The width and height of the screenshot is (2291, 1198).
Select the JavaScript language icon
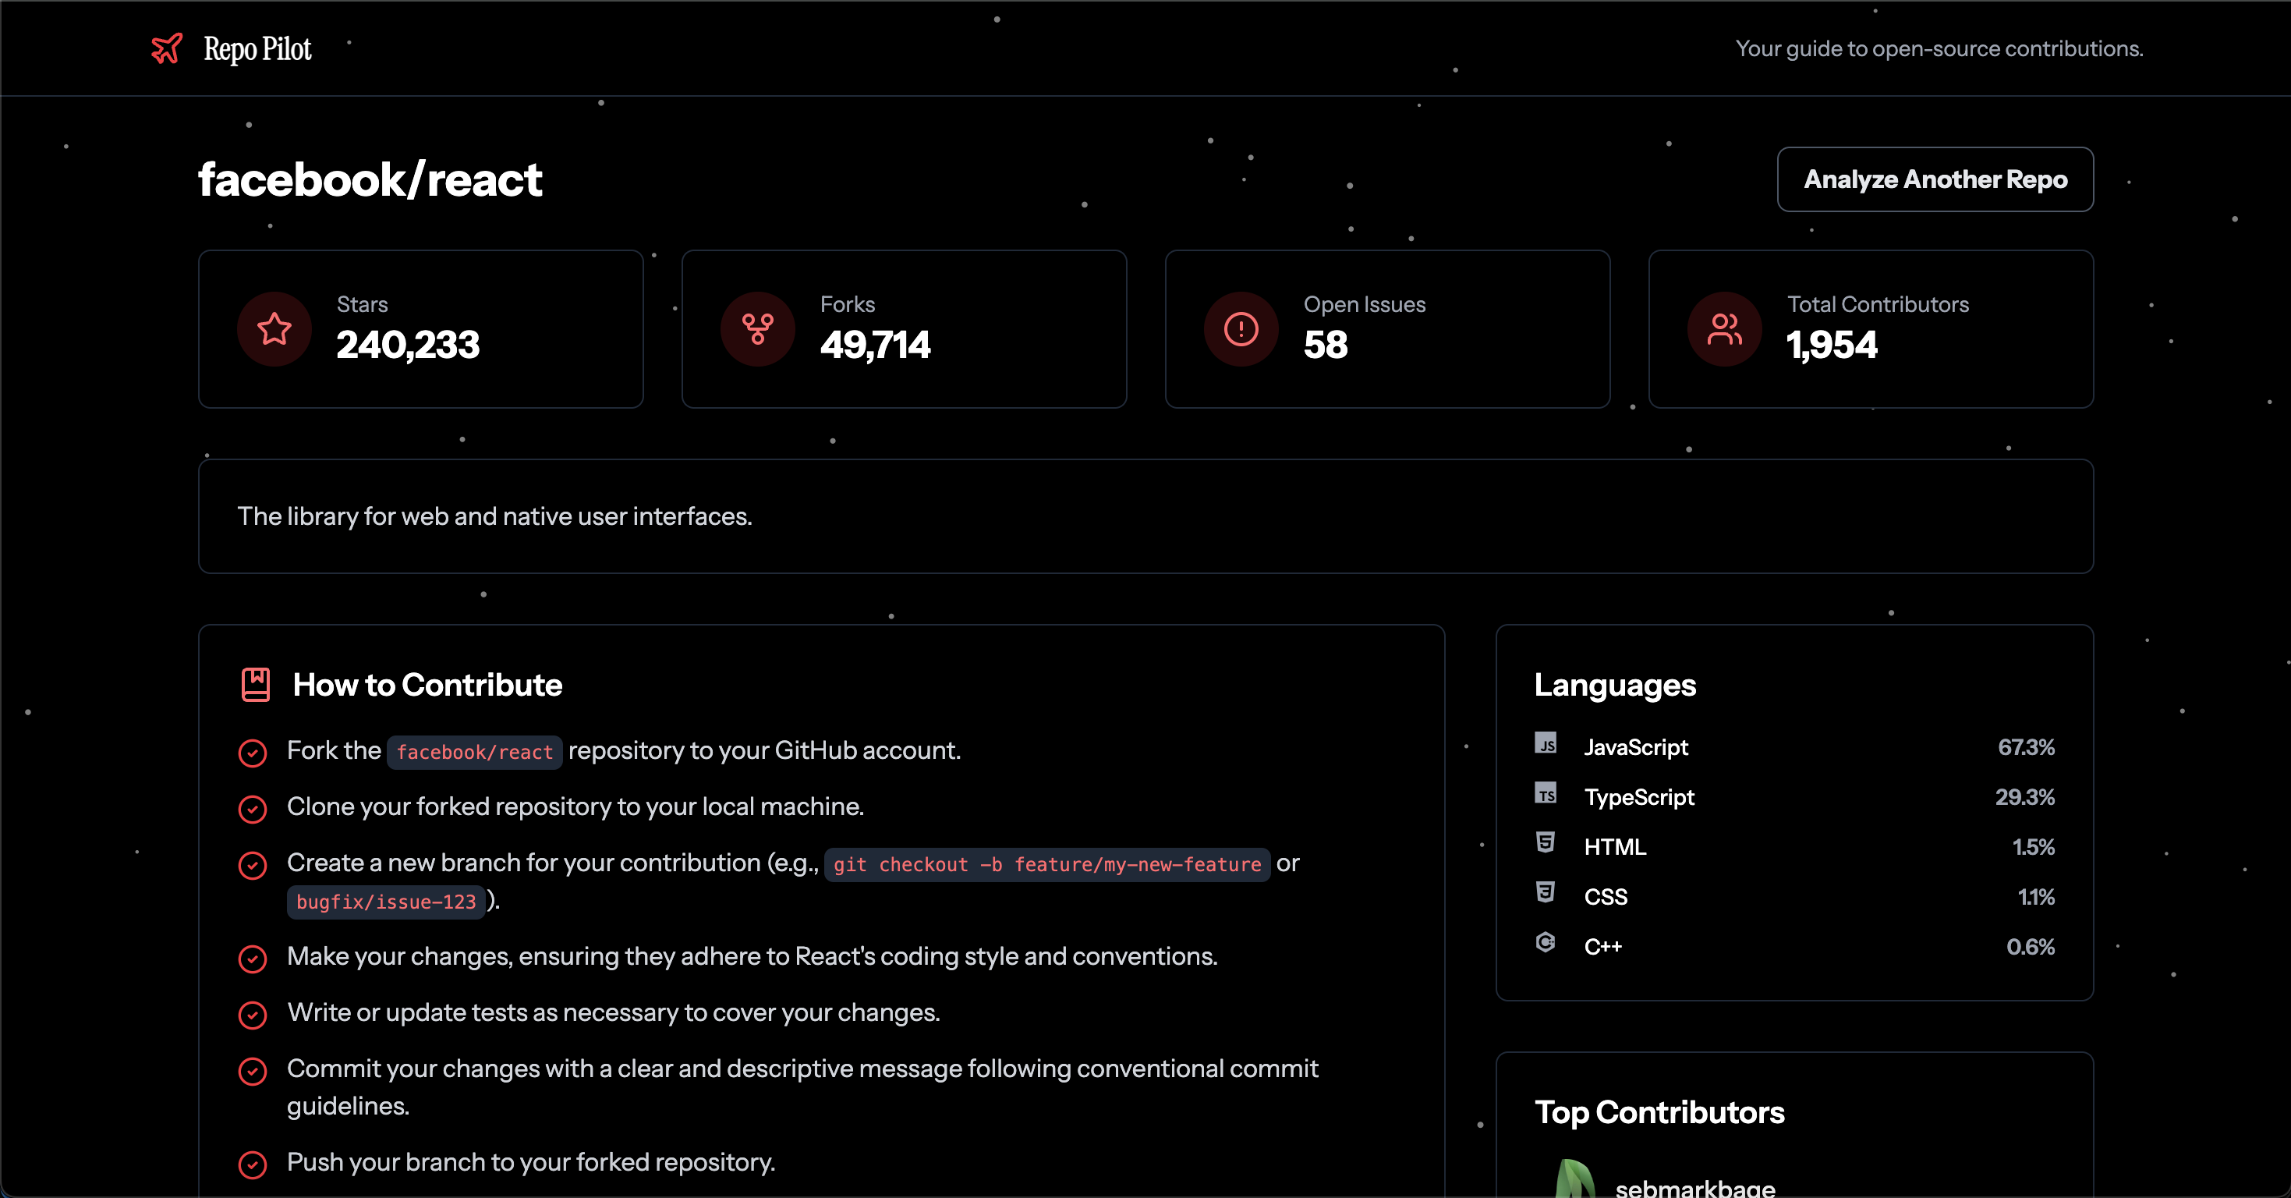pos(1546,746)
